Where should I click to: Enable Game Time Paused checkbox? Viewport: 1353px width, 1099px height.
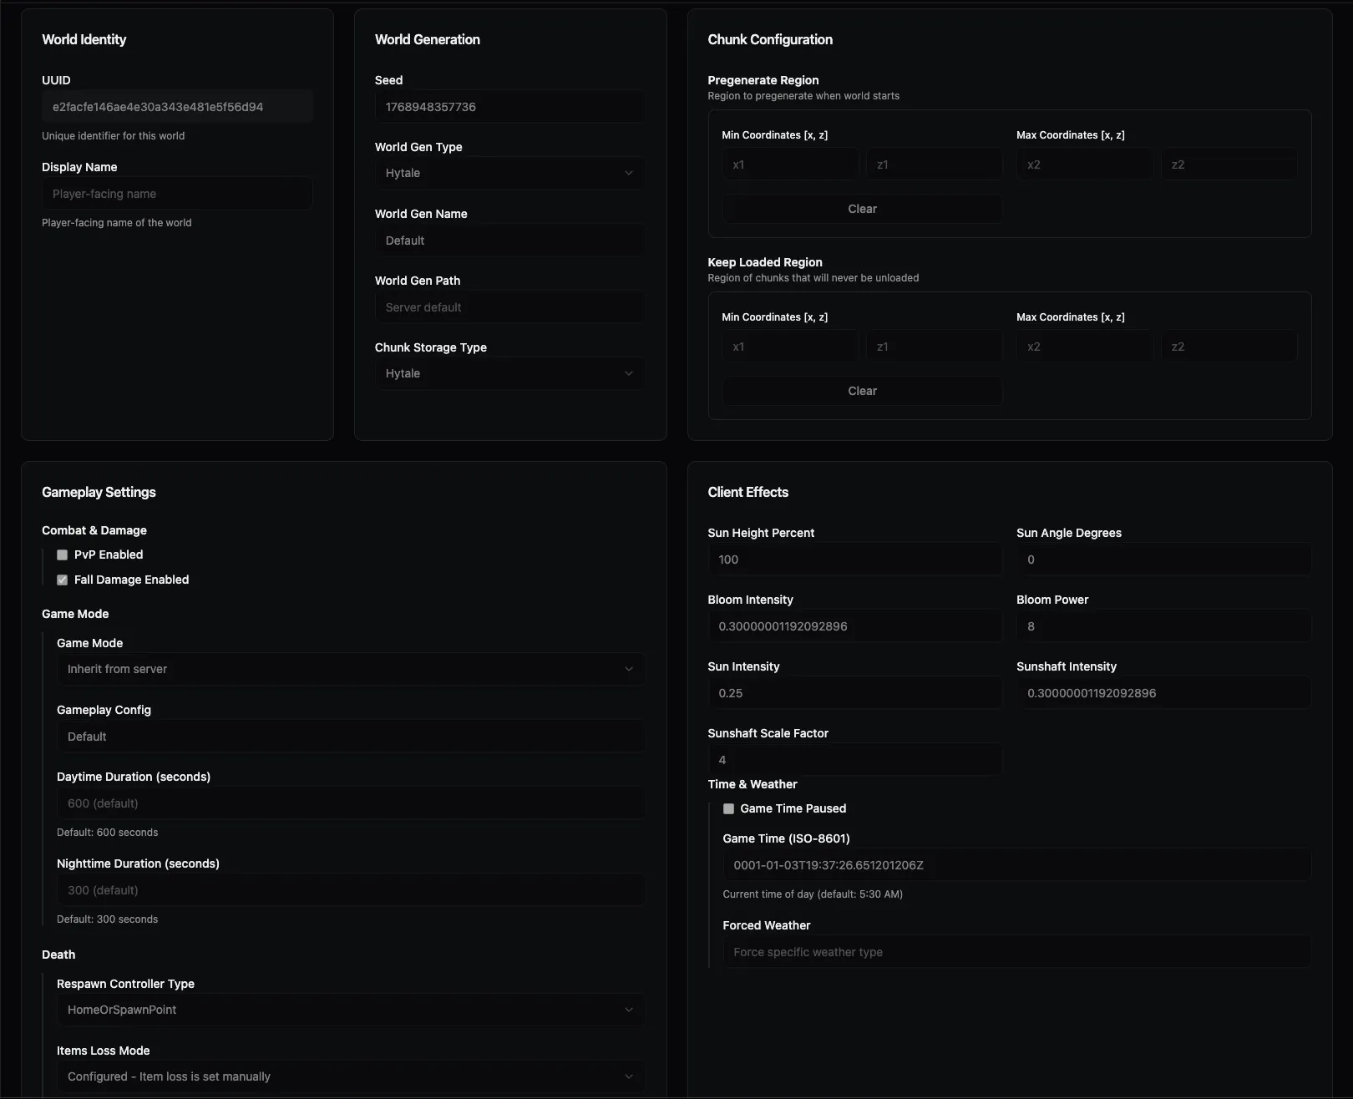(x=728, y=808)
